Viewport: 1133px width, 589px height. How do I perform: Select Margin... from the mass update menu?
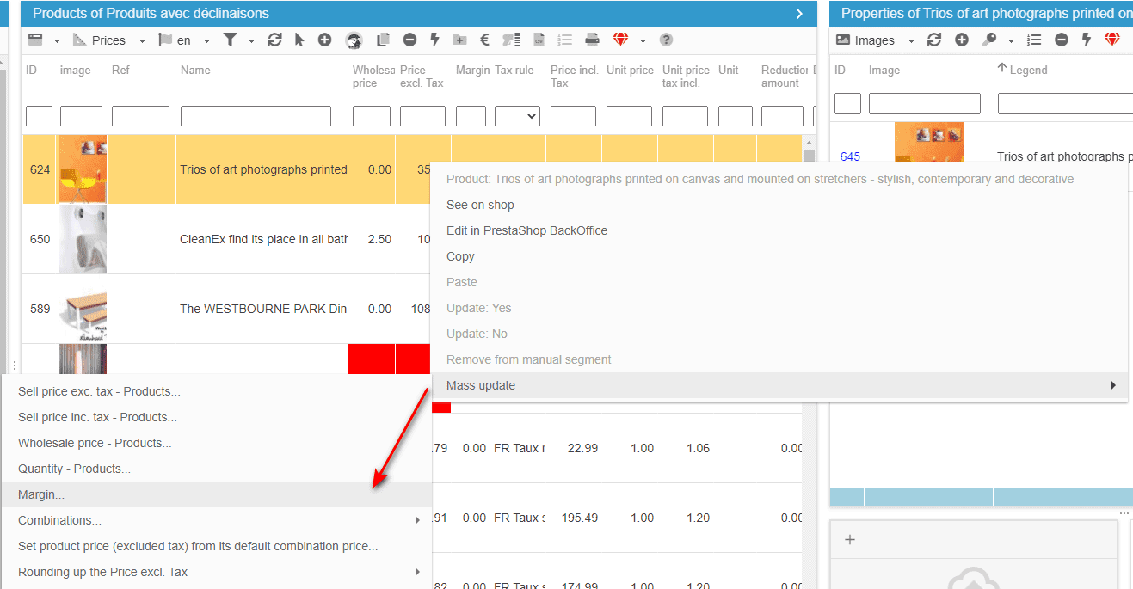(41, 494)
